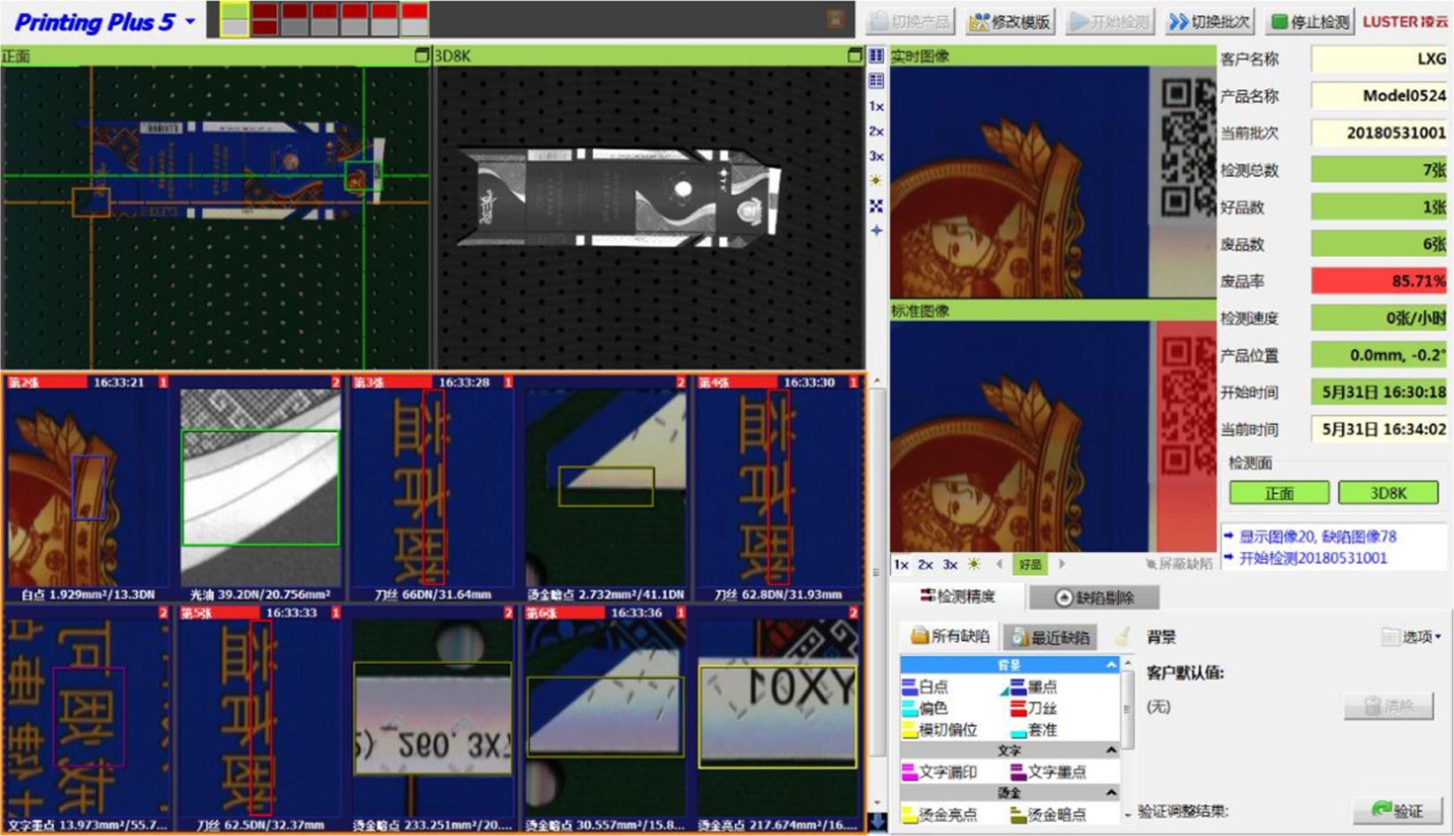Open the Printing Plus 5 dropdown menu
The width and height of the screenshot is (1454, 836).
(190, 22)
